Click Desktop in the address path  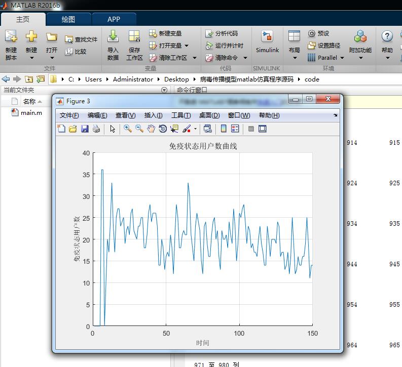pyautogui.click(x=176, y=79)
